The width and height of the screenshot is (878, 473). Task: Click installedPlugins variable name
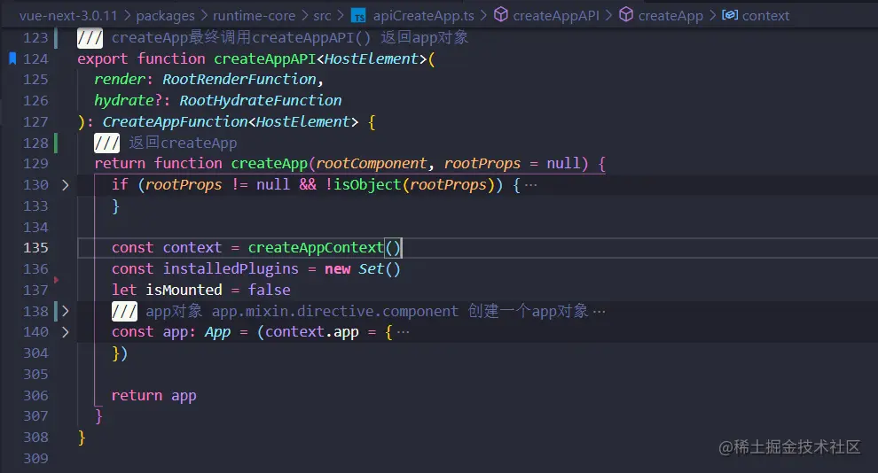231,269
